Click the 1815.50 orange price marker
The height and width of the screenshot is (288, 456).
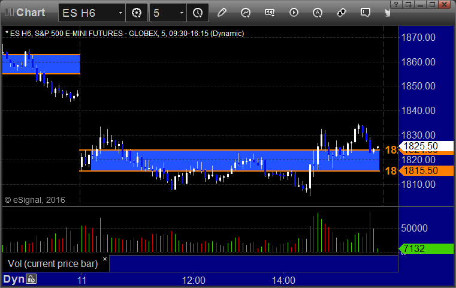pos(426,170)
